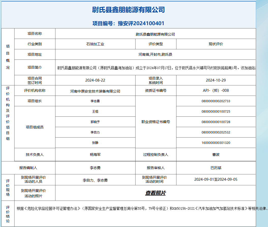Select process controller 曹波
This screenshot has height=227, width=268.
point(216,155)
